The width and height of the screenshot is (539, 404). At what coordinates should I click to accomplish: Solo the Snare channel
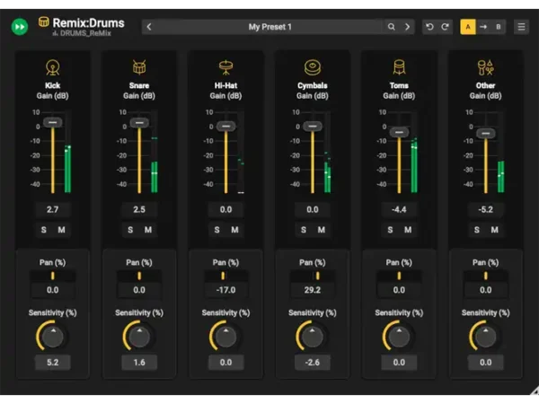[130, 230]
